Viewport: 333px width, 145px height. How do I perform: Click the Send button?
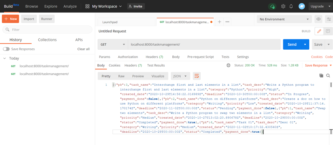click(x=292, y=44)
